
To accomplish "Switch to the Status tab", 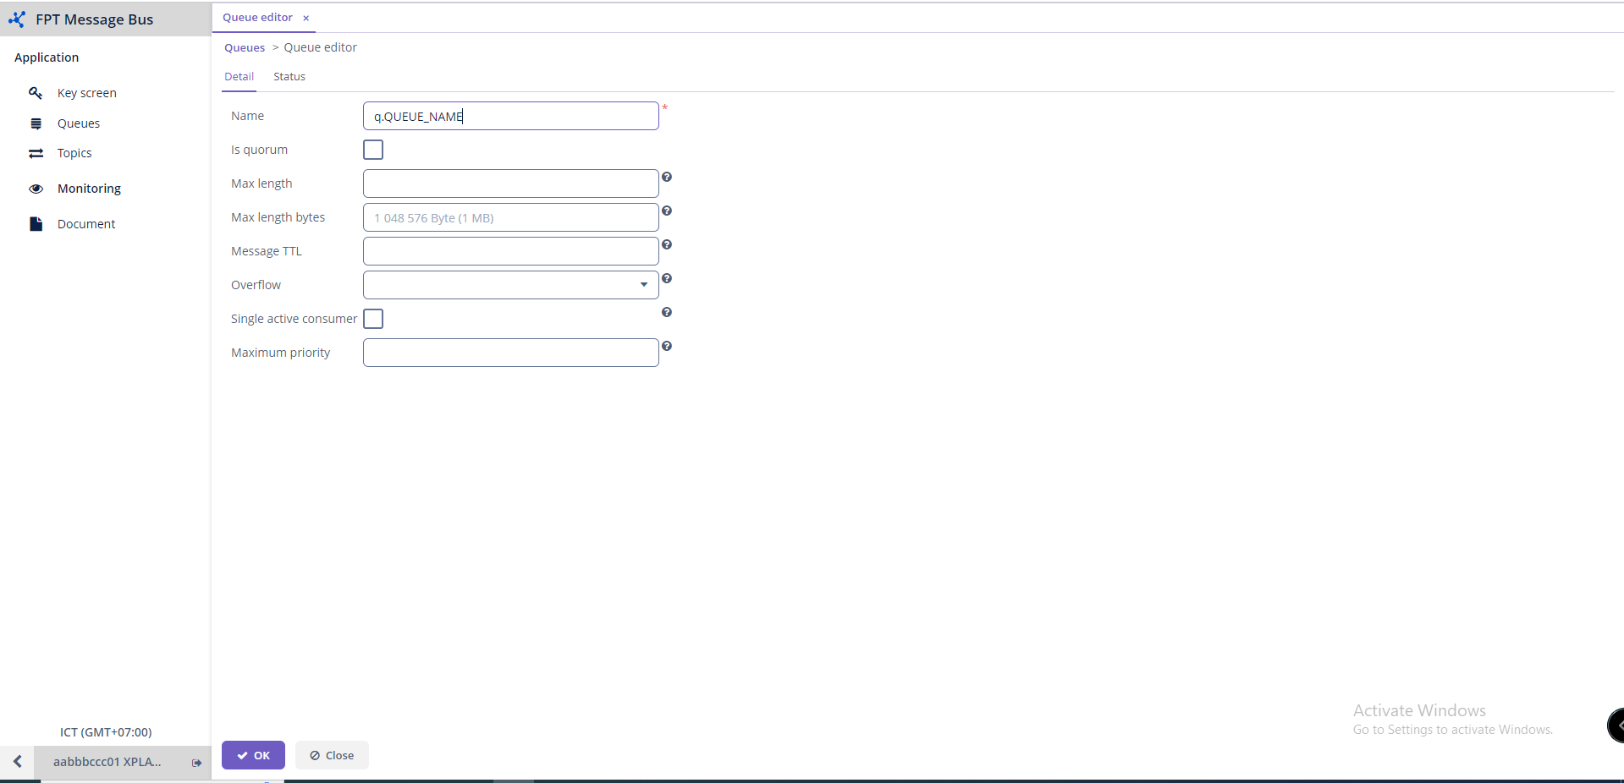I will click(289, 77).
